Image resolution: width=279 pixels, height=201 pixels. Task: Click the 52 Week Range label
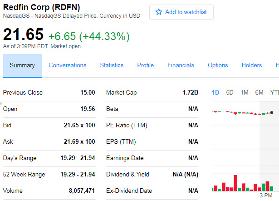tap(24, 175)
